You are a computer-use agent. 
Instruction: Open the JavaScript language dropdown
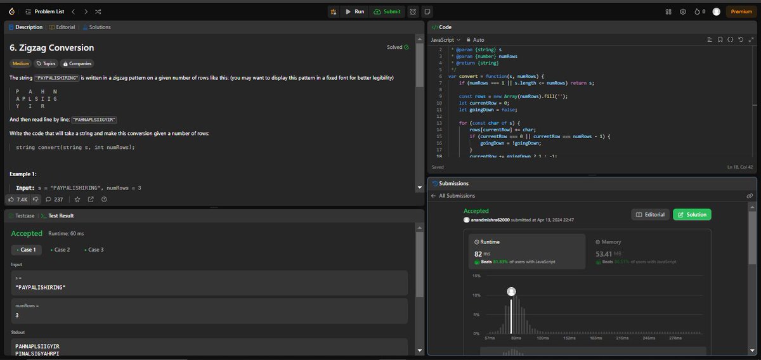click(x=446, y=39)
